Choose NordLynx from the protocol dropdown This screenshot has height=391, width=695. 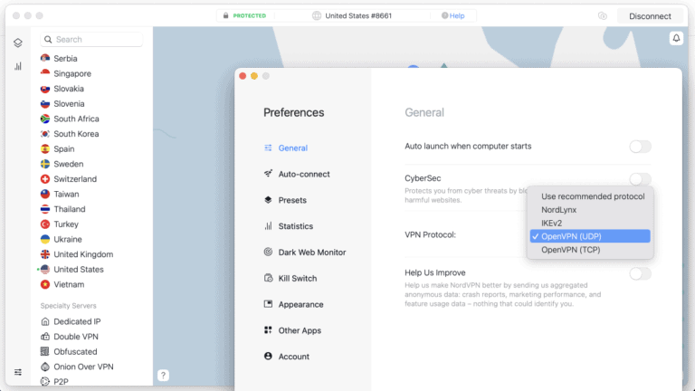[x=557, y=209]
